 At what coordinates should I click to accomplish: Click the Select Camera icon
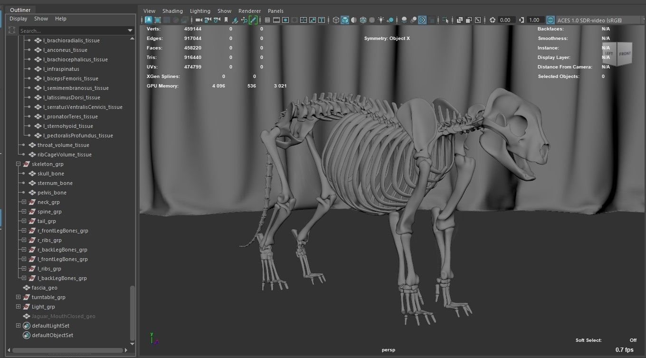click(199, 20)
